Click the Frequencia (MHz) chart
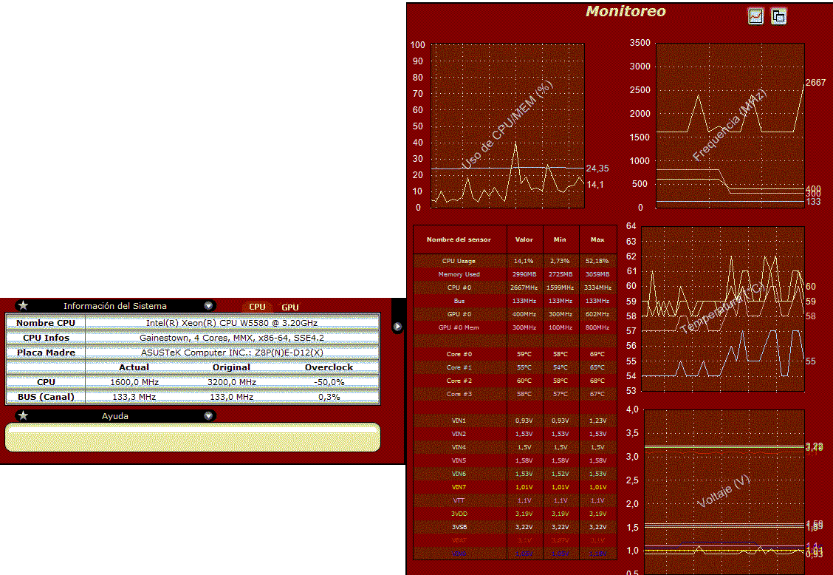833x575 pixels. (x=730, y=126)
